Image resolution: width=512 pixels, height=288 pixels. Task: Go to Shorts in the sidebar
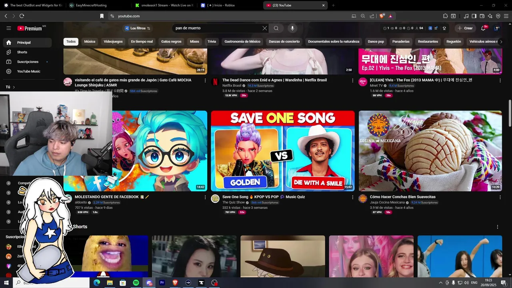[27, 52]
